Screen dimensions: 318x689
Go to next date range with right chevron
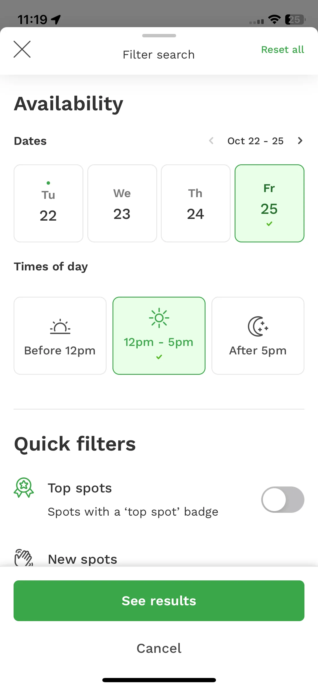click(x=300, y=141)
